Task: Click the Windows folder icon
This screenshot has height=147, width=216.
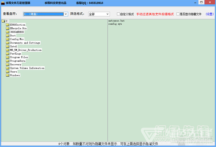Action: [x=8, y=75]
